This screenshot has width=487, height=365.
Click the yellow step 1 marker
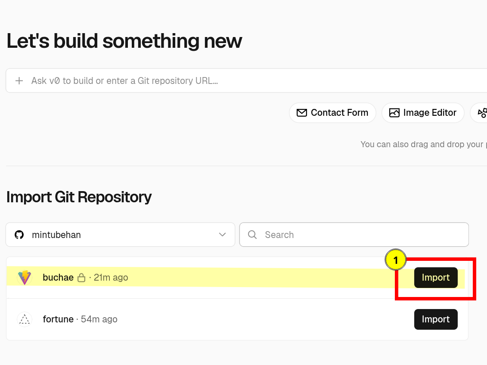pyautogui.click(x=395, y=260)
